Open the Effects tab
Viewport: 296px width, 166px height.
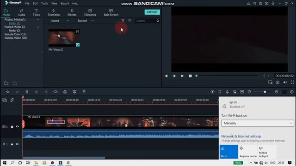(x=72, y=12)
